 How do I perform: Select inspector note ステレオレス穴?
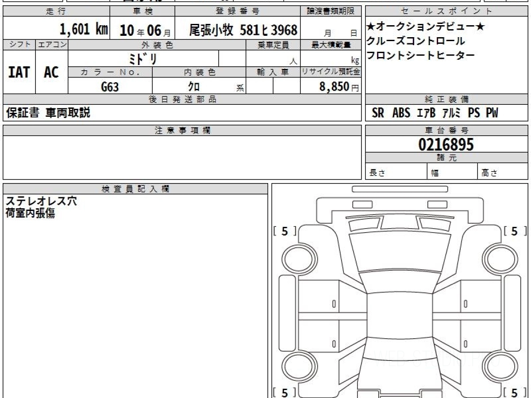(41, 201)
